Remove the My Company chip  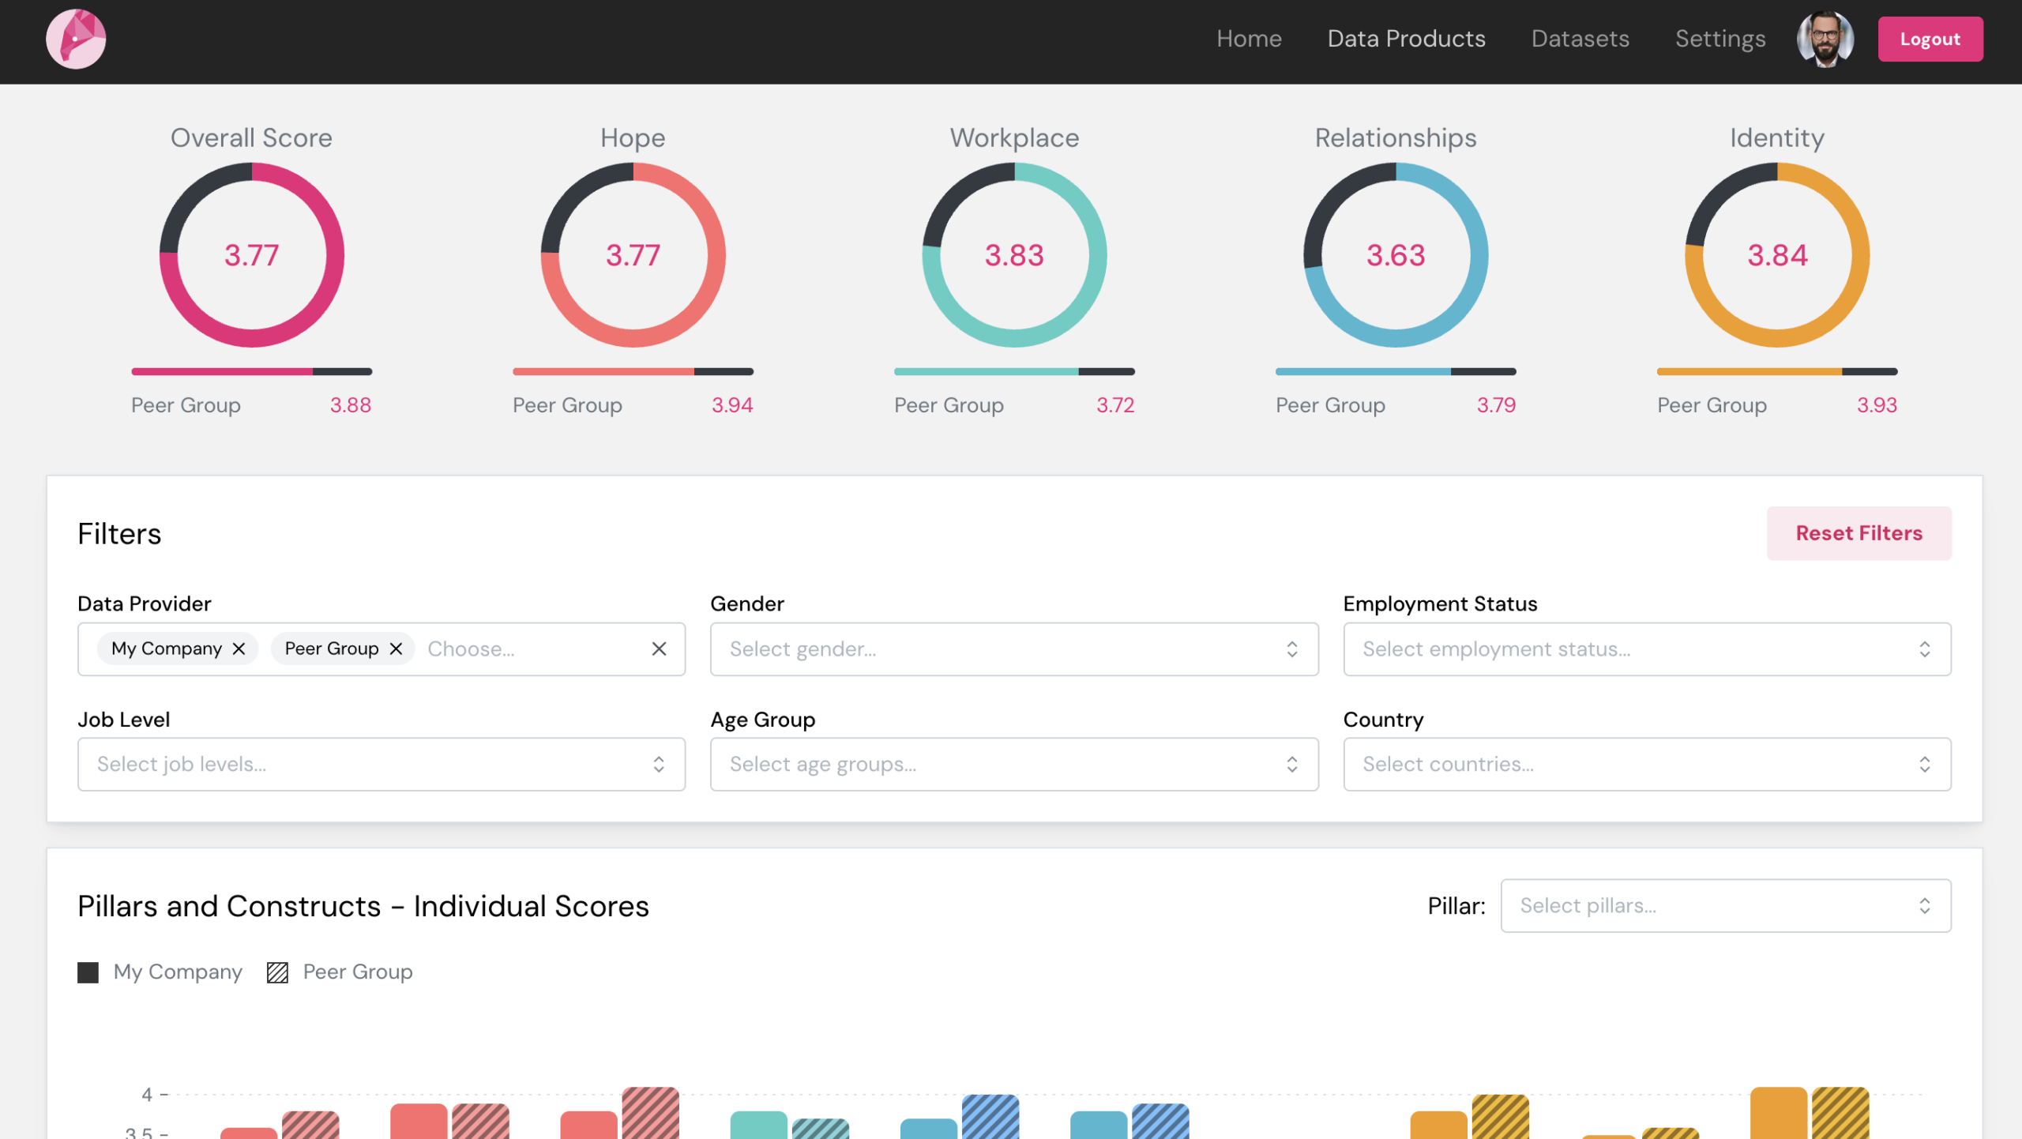[239, 648]
